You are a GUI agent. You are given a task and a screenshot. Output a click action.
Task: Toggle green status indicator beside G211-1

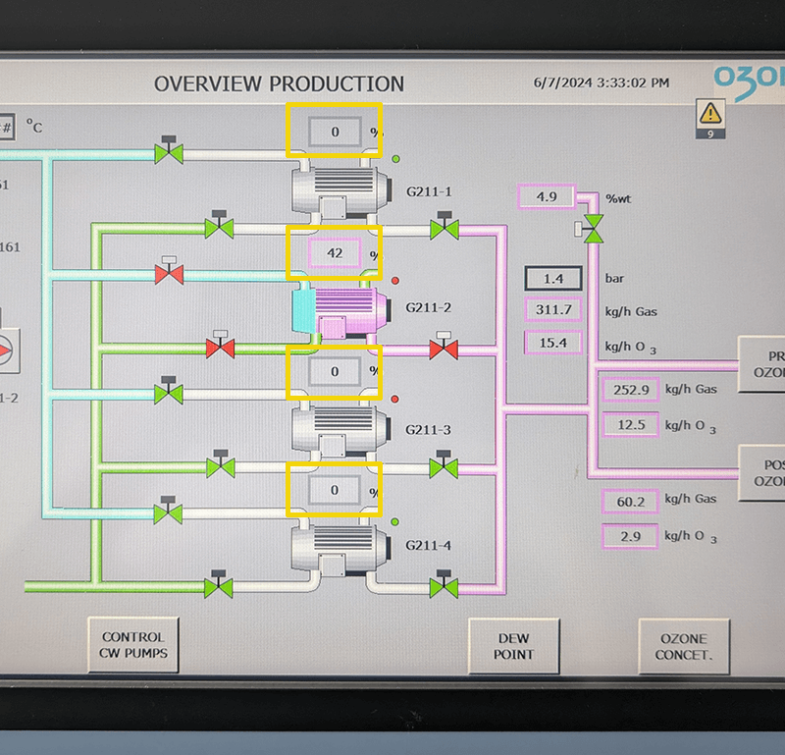pos(395,159)
